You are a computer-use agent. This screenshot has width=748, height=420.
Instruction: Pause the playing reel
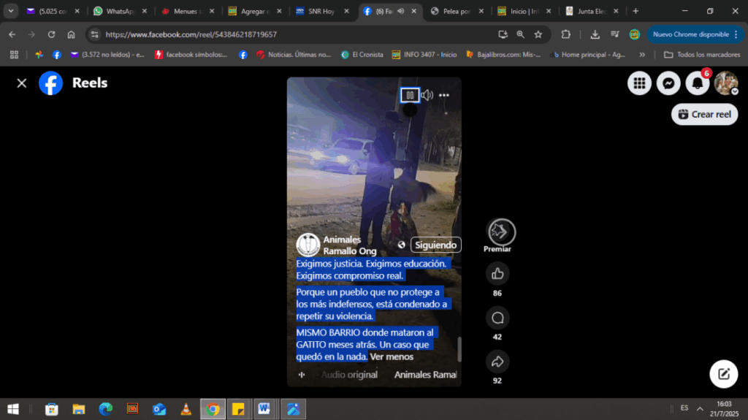point(410,95)
